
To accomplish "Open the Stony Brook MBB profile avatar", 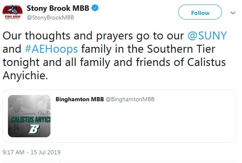I will pyautogui.click(x=13, y=13).
